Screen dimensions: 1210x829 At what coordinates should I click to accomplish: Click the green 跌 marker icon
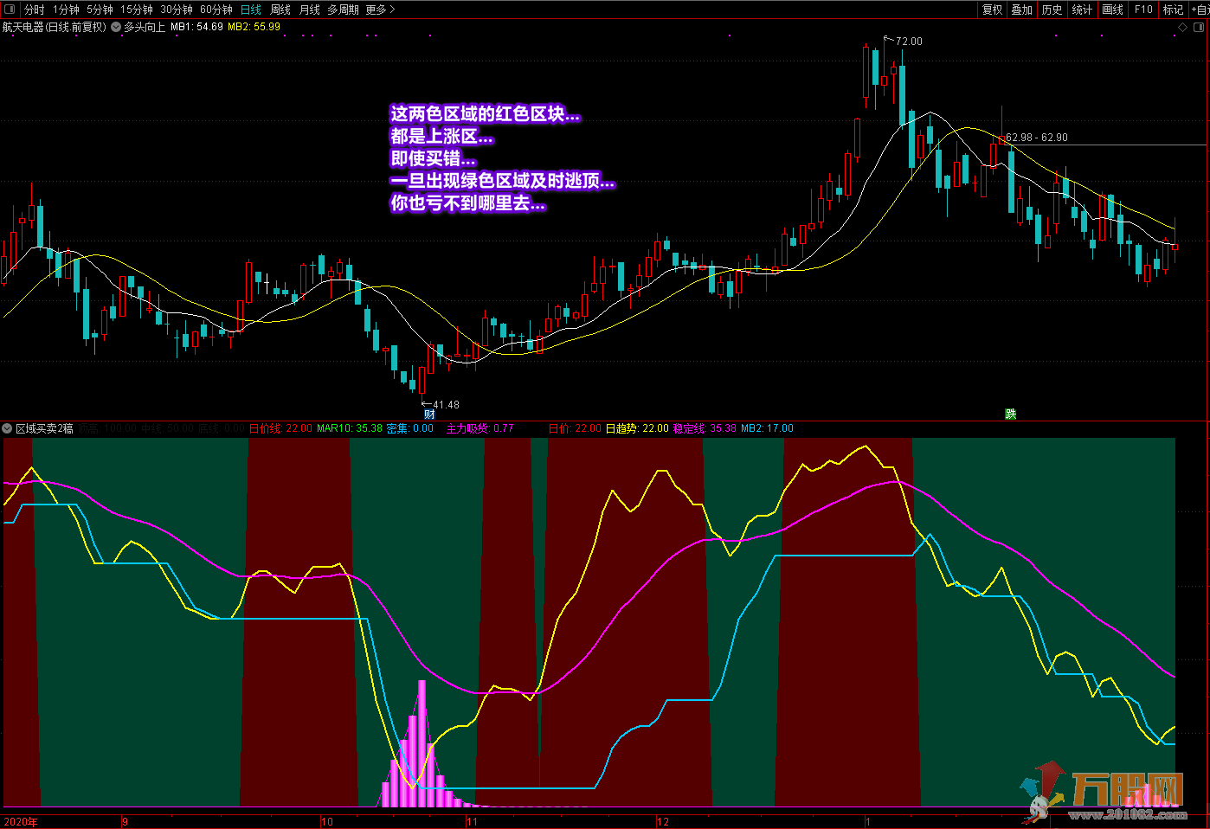click(x=1010, y=414)
